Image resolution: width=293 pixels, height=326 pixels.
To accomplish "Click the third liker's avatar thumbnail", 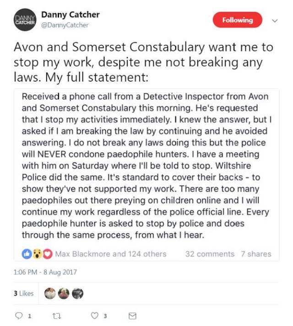I will pyautogui.click(x=78, y=293).
